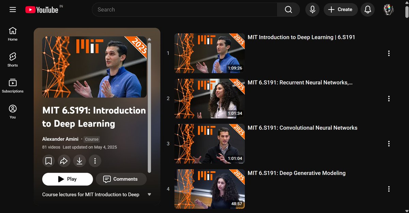This screenshot has width=409, height=213.
Task: Click the search magnifier button
Action: coord(288,10)
